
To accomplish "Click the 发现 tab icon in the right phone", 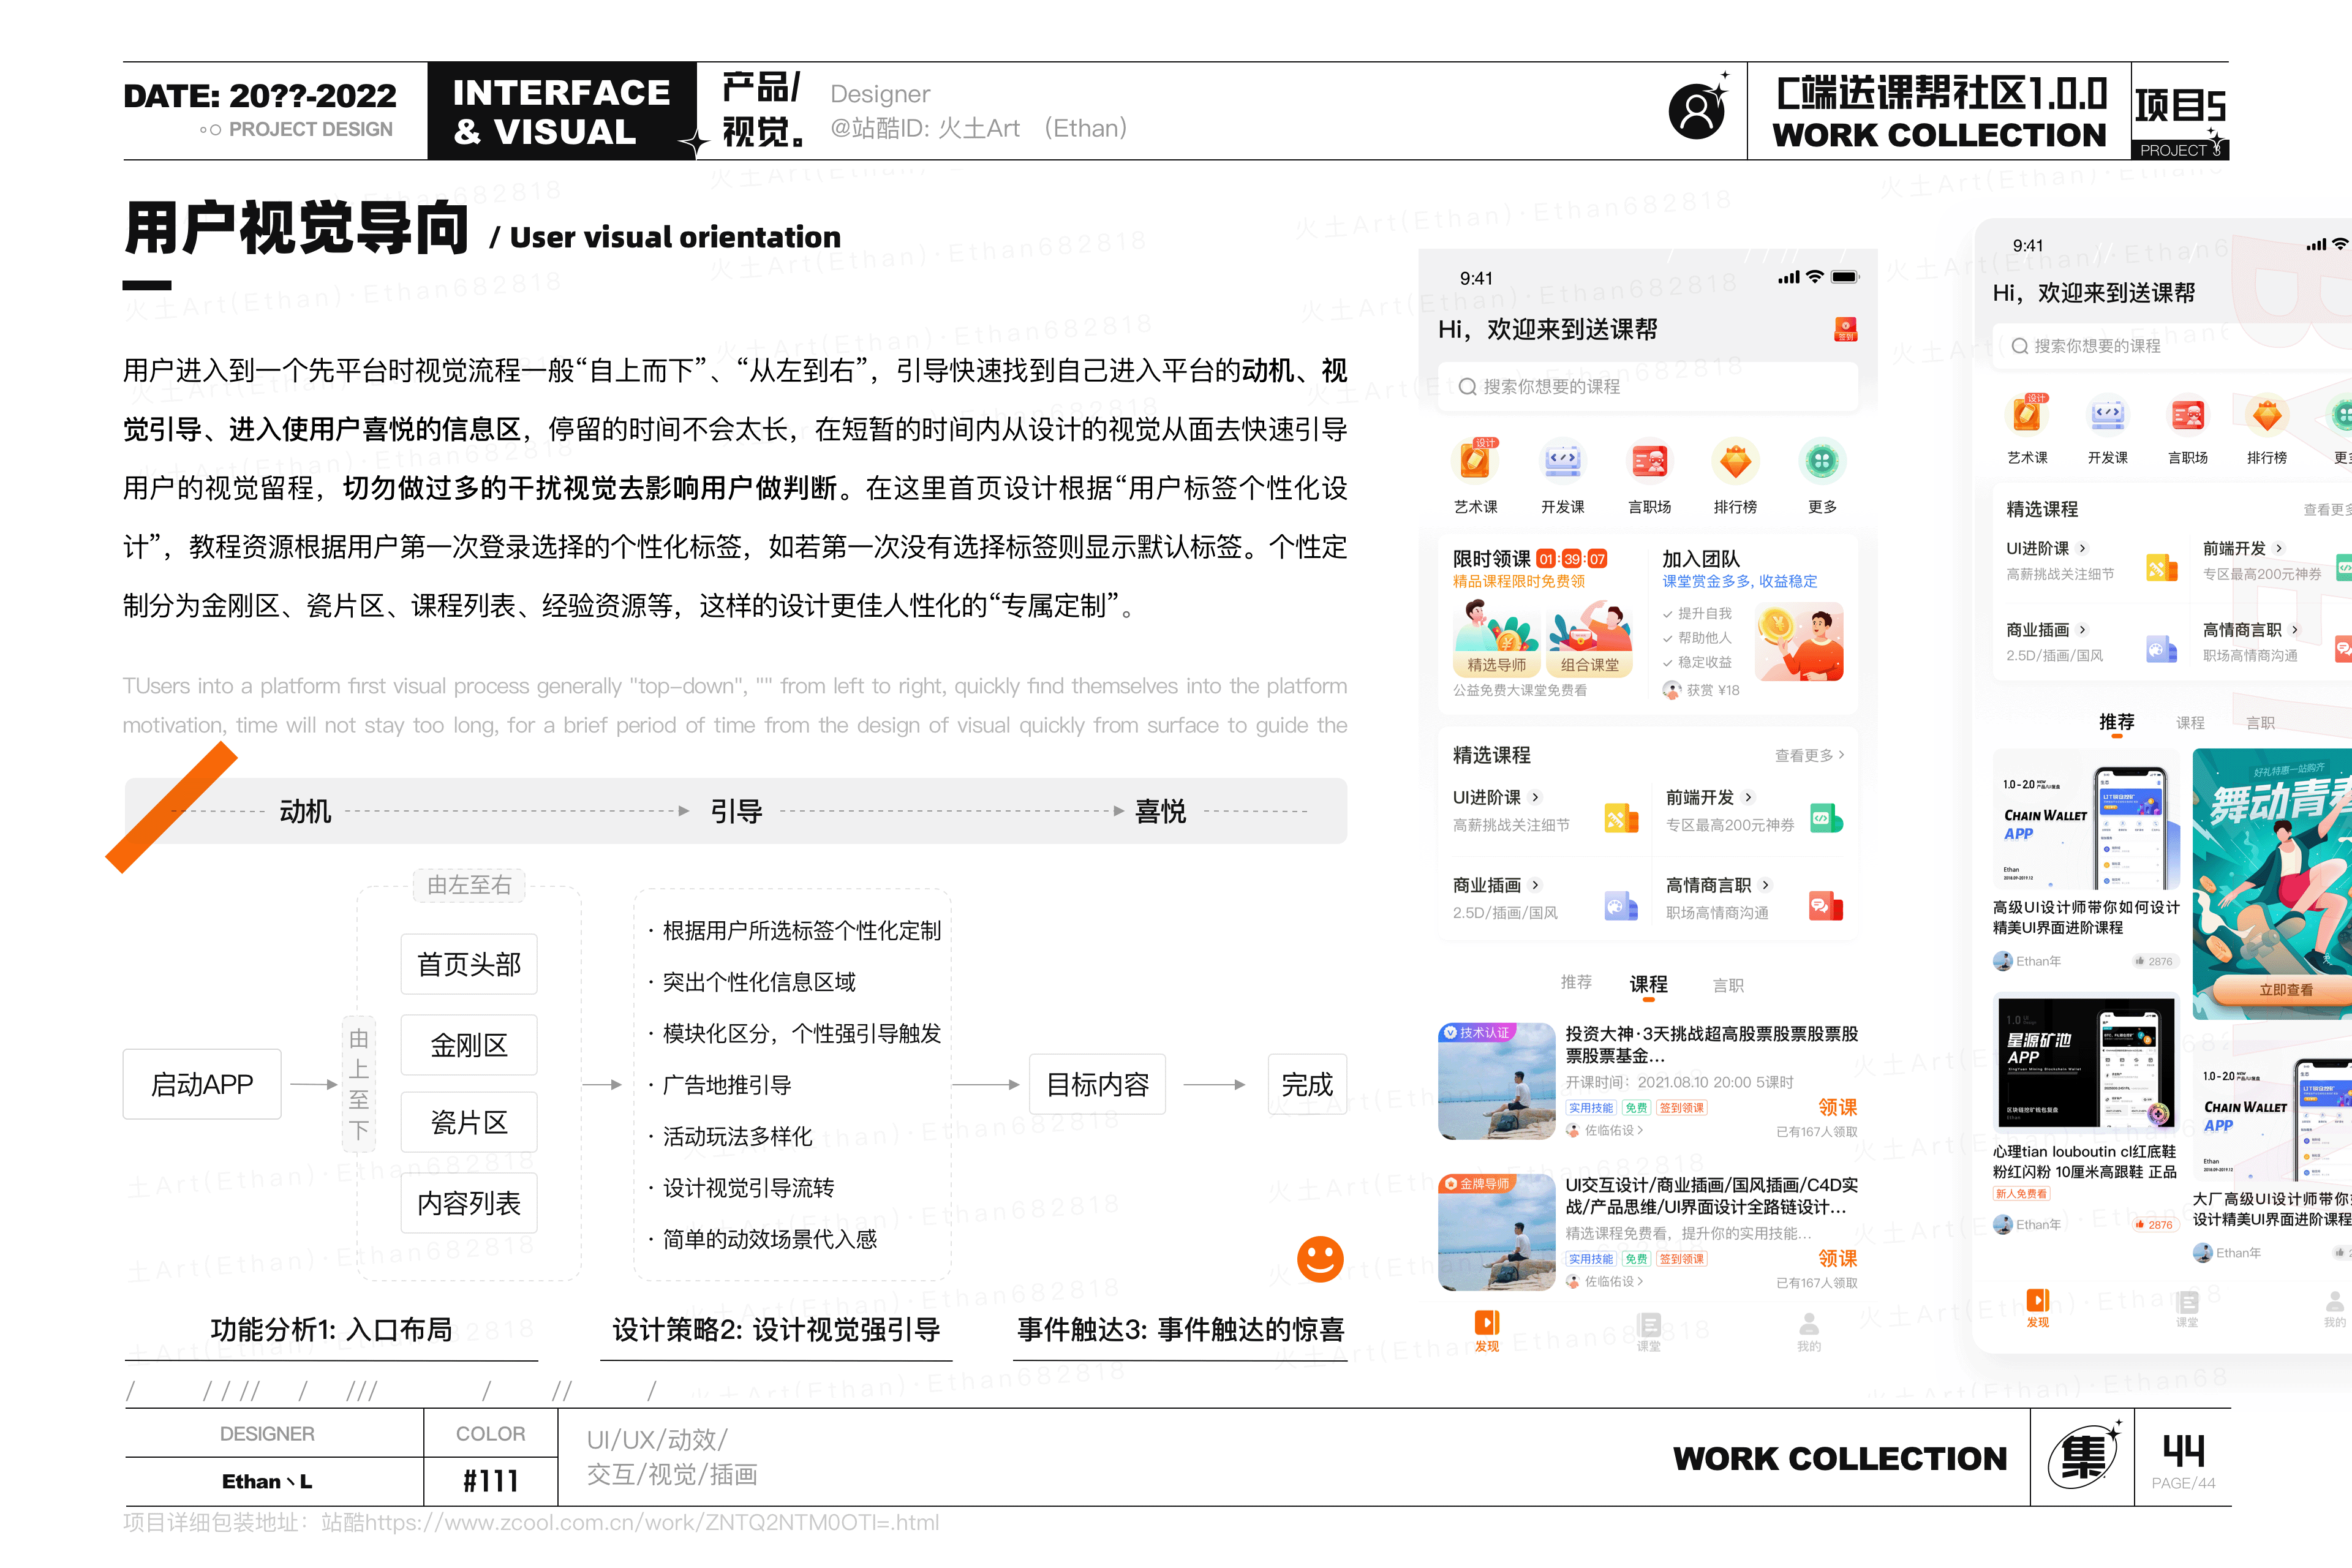I will click(2037, 1300).
